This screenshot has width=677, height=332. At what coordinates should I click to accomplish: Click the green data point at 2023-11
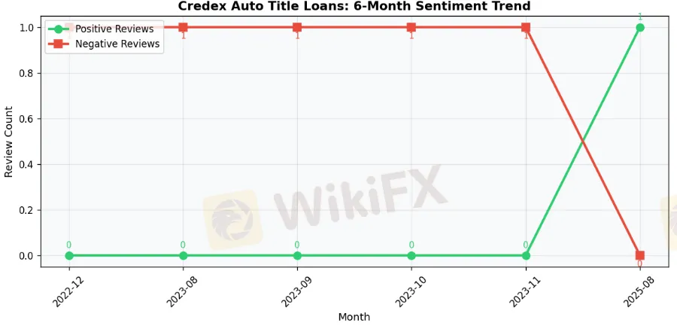tap(526, 256)
